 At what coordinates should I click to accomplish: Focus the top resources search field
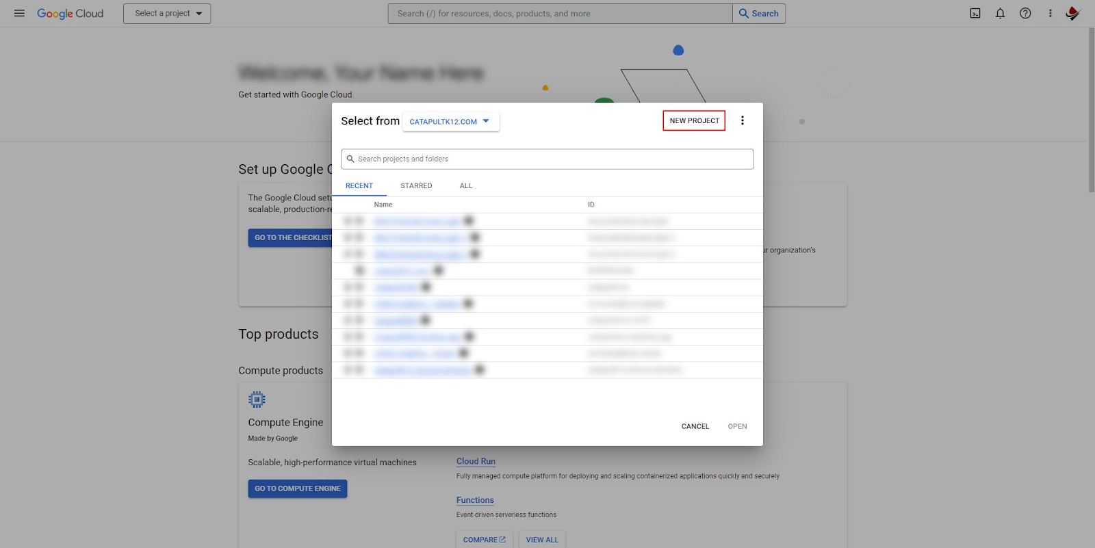click(561, 14)
